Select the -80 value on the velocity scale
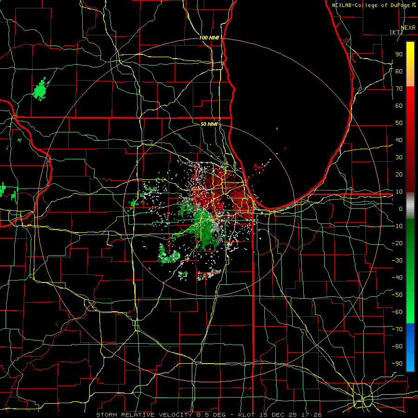Screen dimensions: 418x418 pos(397,346)
